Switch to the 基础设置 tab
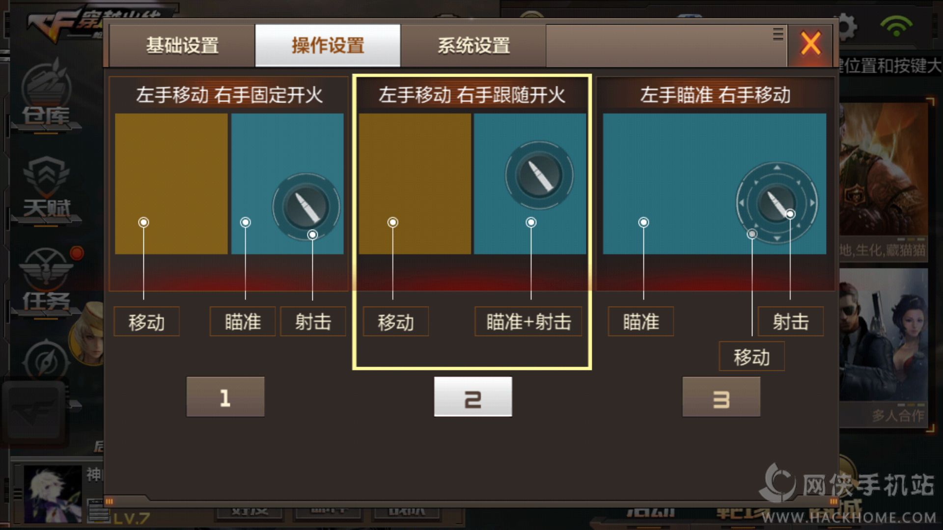Viewport: 943px width, 530px height. pyautogui.click(x=182, y=46)
